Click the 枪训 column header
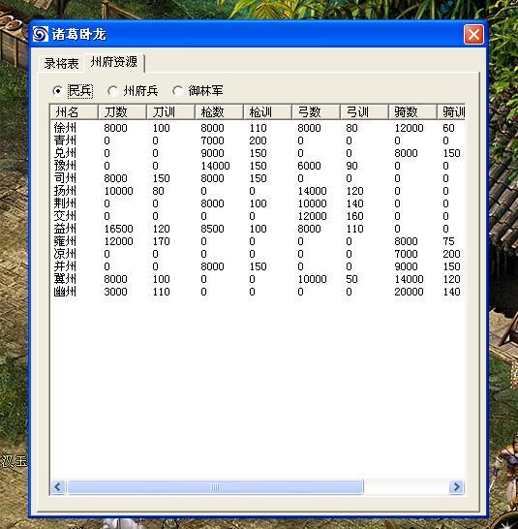This screenshot has height=529, width=518. pyautogui.click(x=267, y=112)
